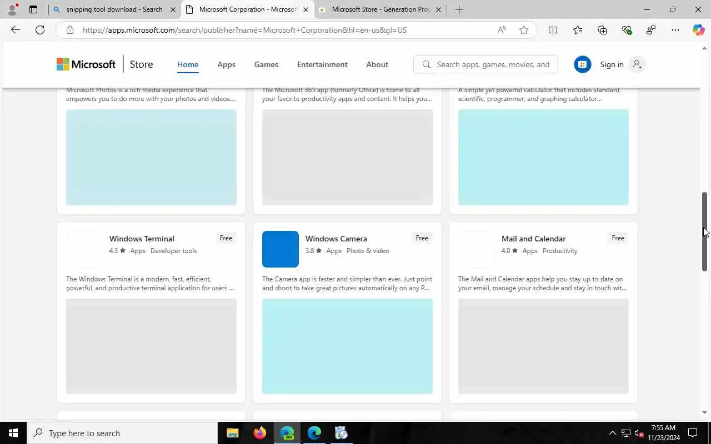Close the snipping tool download tab

(173, 9)
